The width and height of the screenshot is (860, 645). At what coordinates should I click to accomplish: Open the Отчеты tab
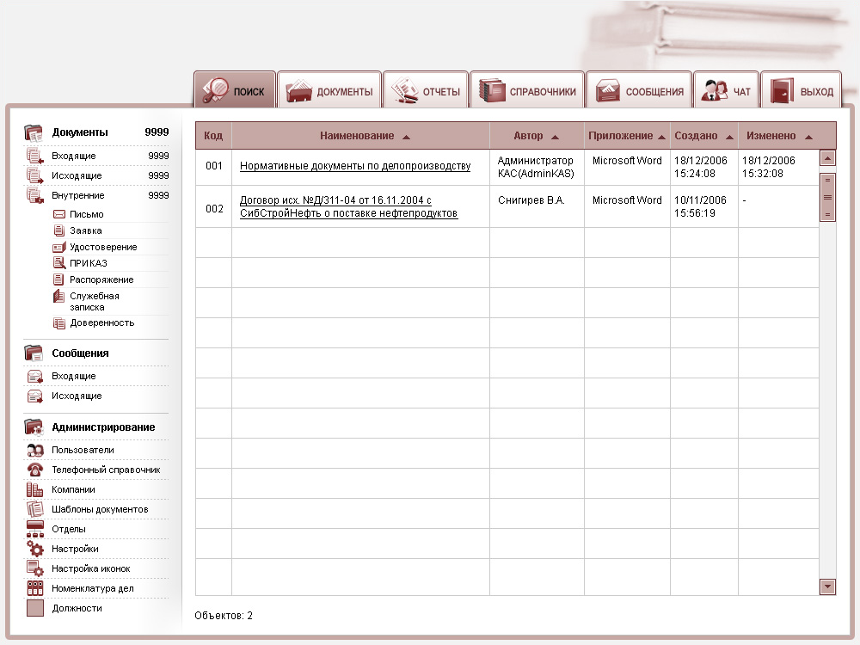point(426,91)
